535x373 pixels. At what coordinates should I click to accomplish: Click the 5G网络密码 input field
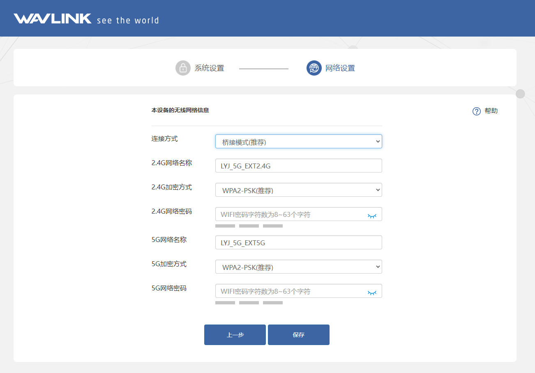click(290, 291)
